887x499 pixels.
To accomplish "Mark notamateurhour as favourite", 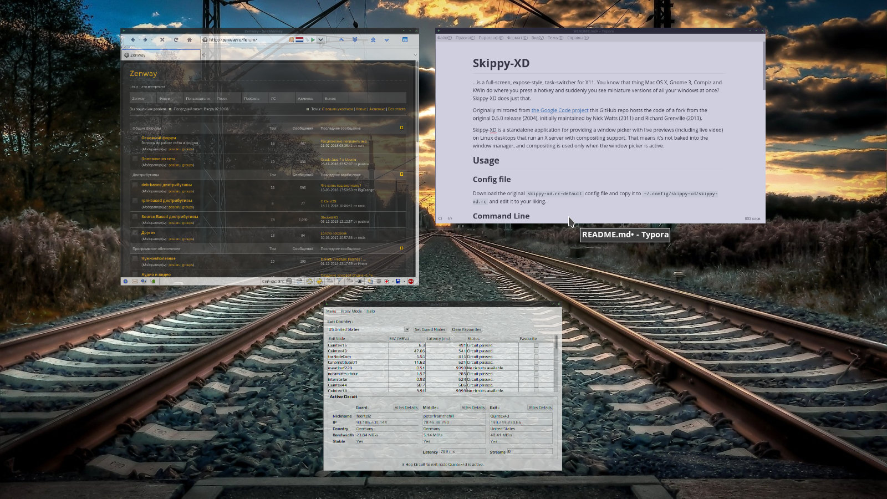I will 536,374.
